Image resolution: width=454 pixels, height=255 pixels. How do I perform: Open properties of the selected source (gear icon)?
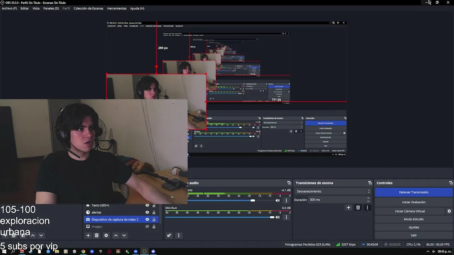(x=106, y=236)
